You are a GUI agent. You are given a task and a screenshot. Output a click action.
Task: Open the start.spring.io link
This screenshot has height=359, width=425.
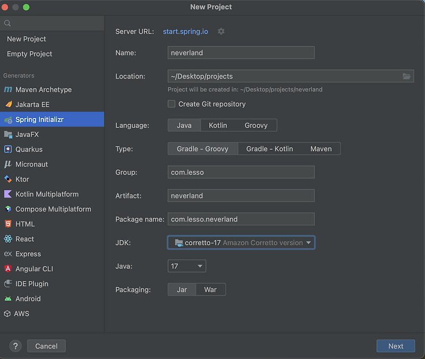click(x=185, y=31)
